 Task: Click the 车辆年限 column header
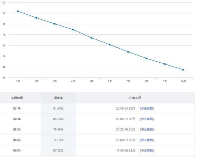[x=17, y=98]
